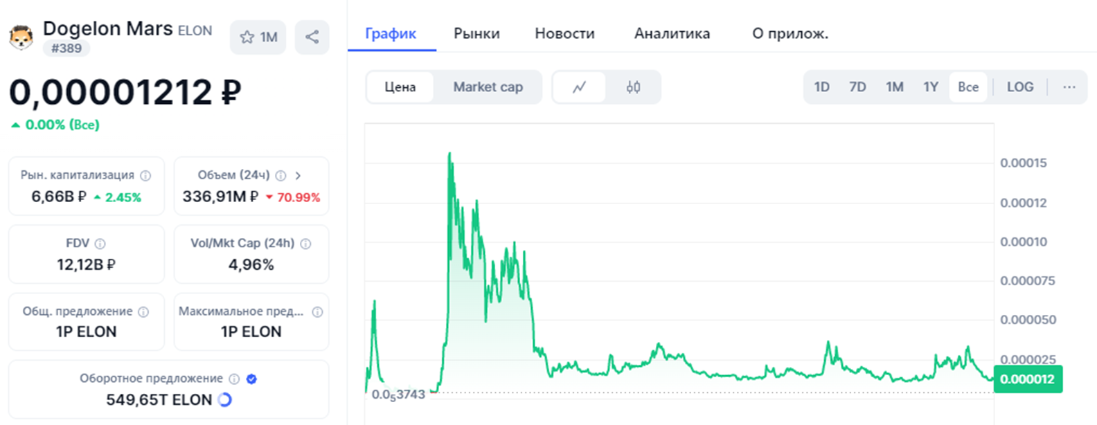This screenshot has height=425, width=1097.
Task: Show info icon for Vol/Mkt Cap (24h)
Action: point(305,244)
